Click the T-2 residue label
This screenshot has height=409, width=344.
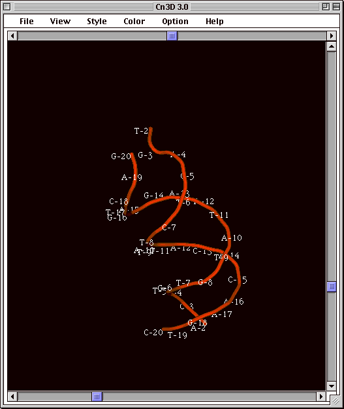click(x=141, y=130)
